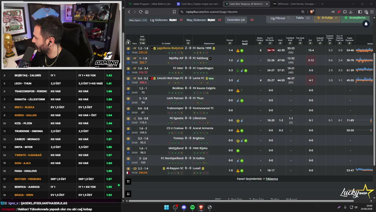The height and width of the screenshot is (212, 376).
Task: Sort by Tehlikeli Atak column
Action: 290,43
